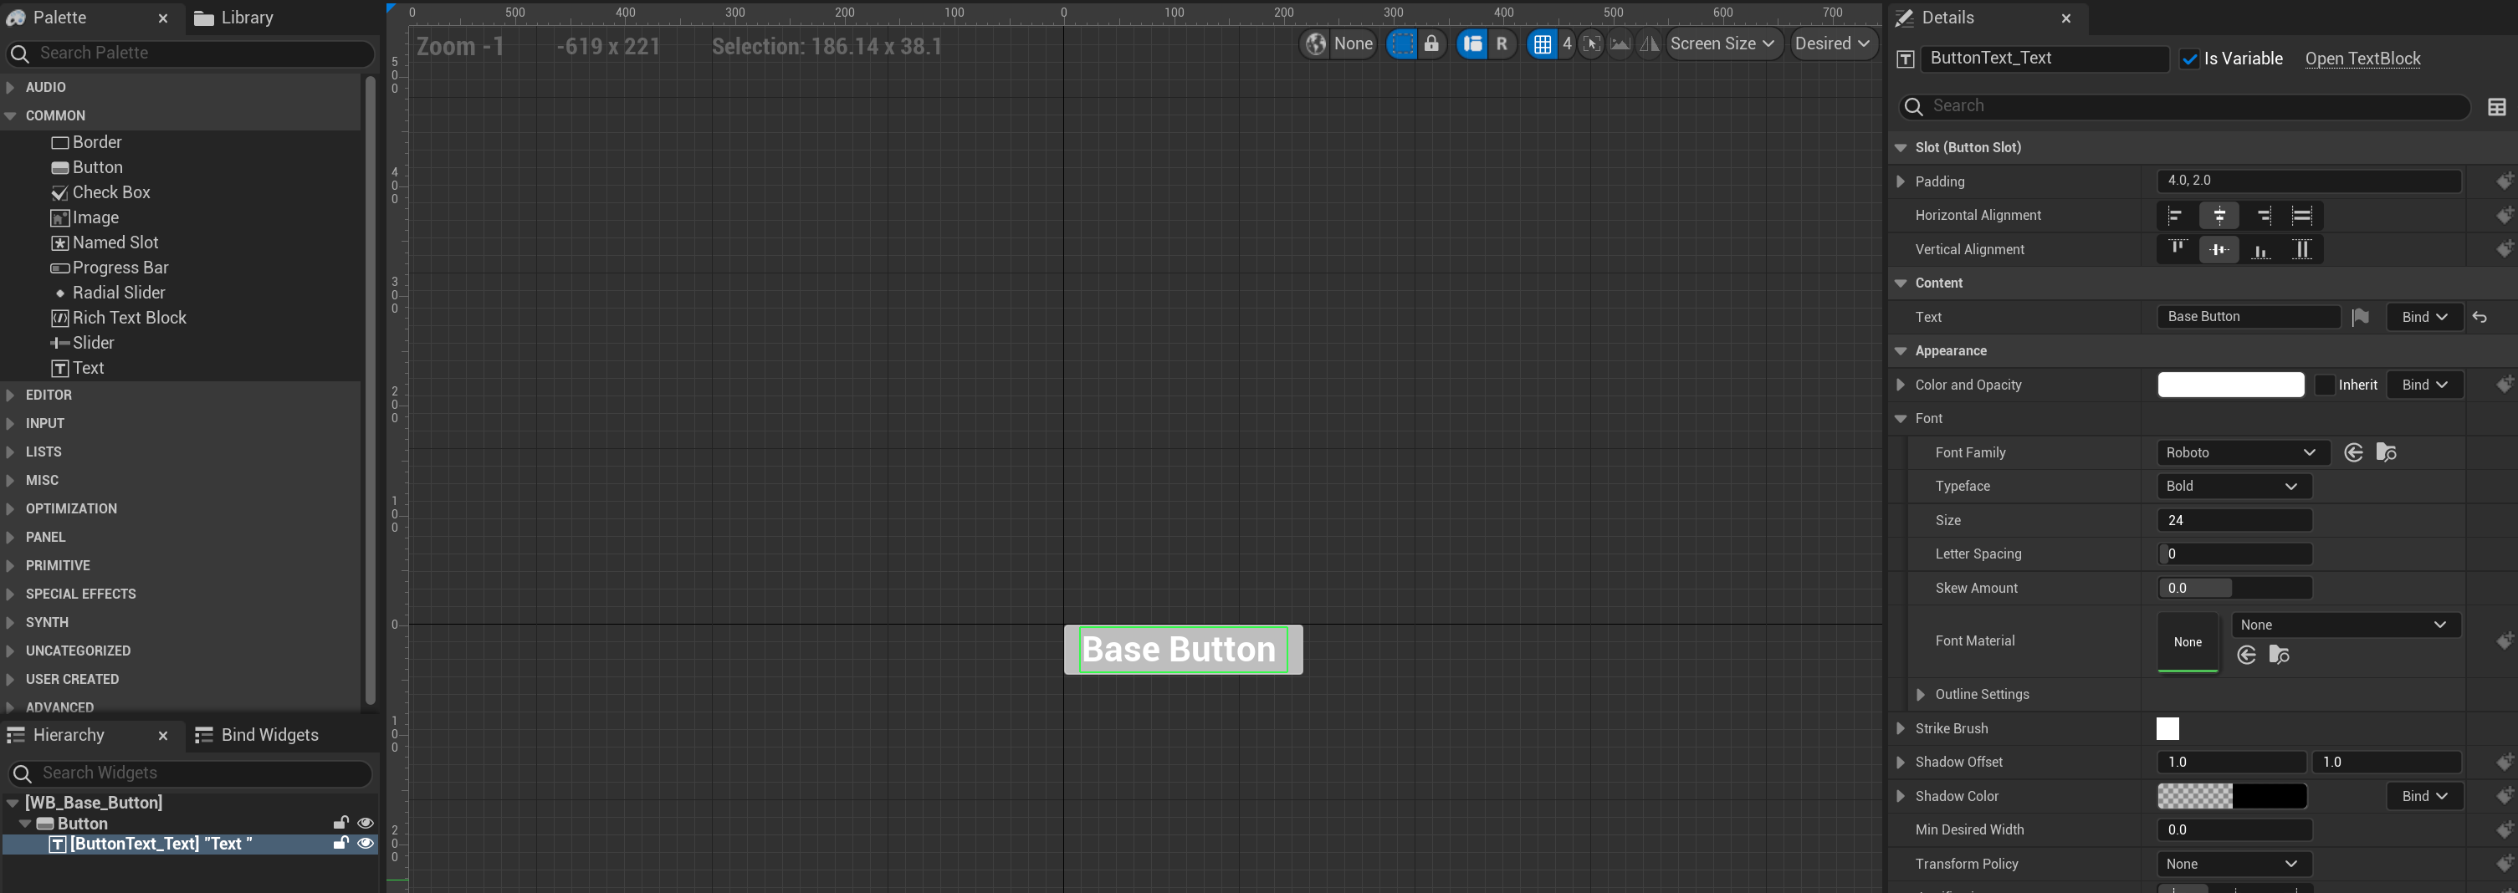
Task: Use selected asset for Font Material
Action: pos(2246,655)
